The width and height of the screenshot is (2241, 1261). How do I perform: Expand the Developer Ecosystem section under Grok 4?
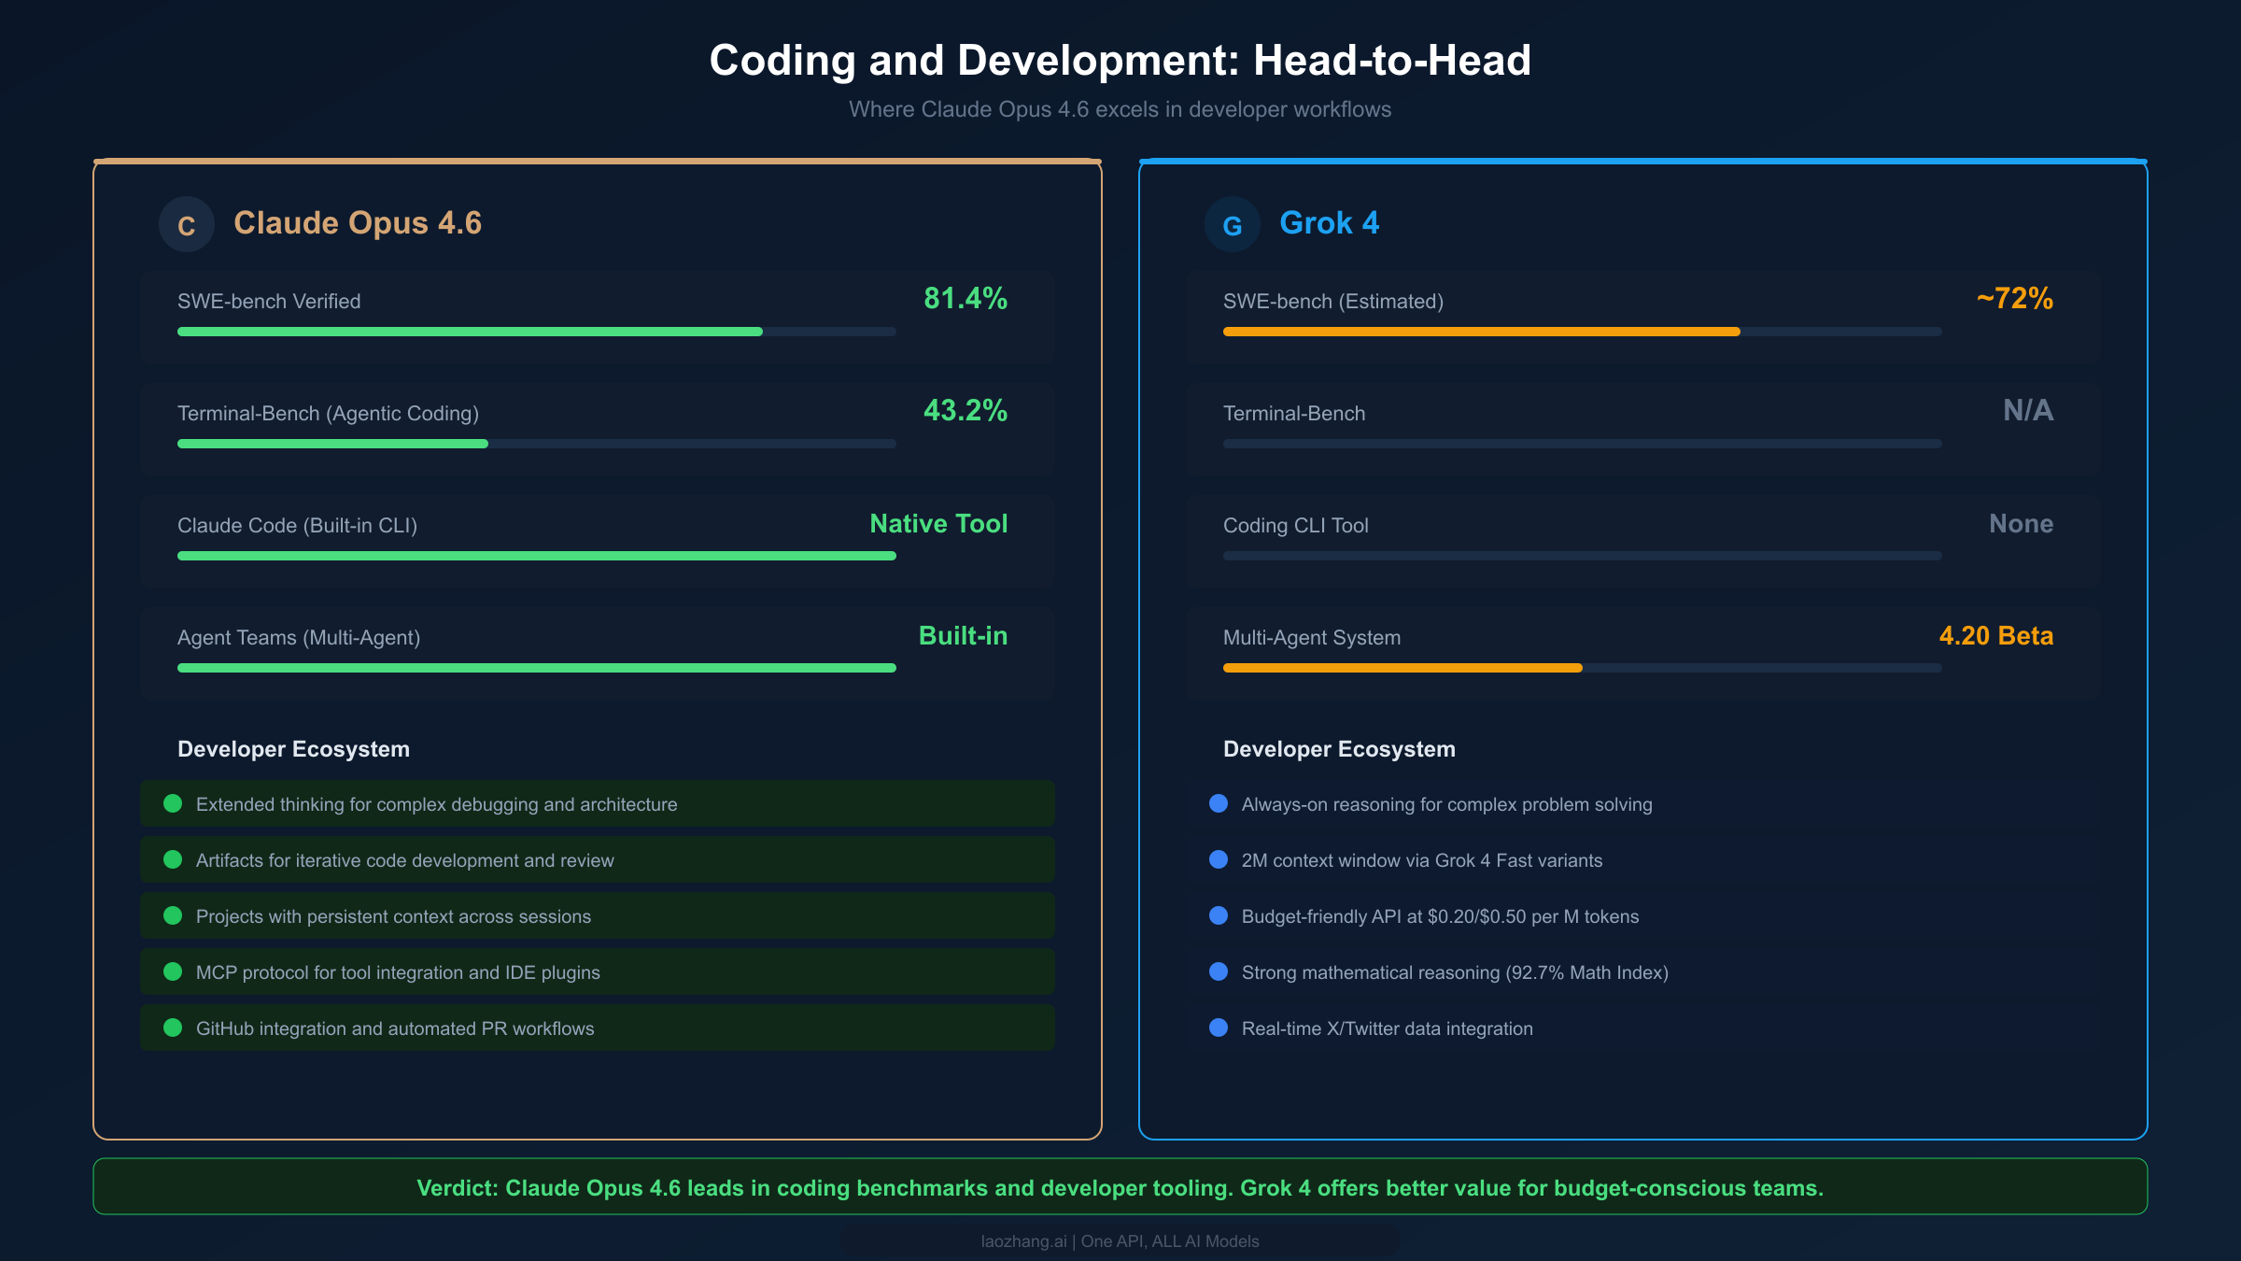pyautogui.click(x=1339, y=748)
